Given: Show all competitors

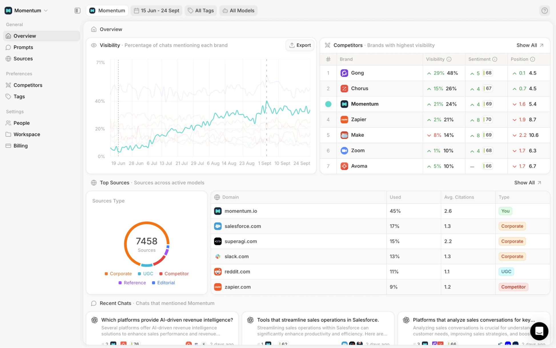Looking at the screenshot, I should click(x=530, y=45).
